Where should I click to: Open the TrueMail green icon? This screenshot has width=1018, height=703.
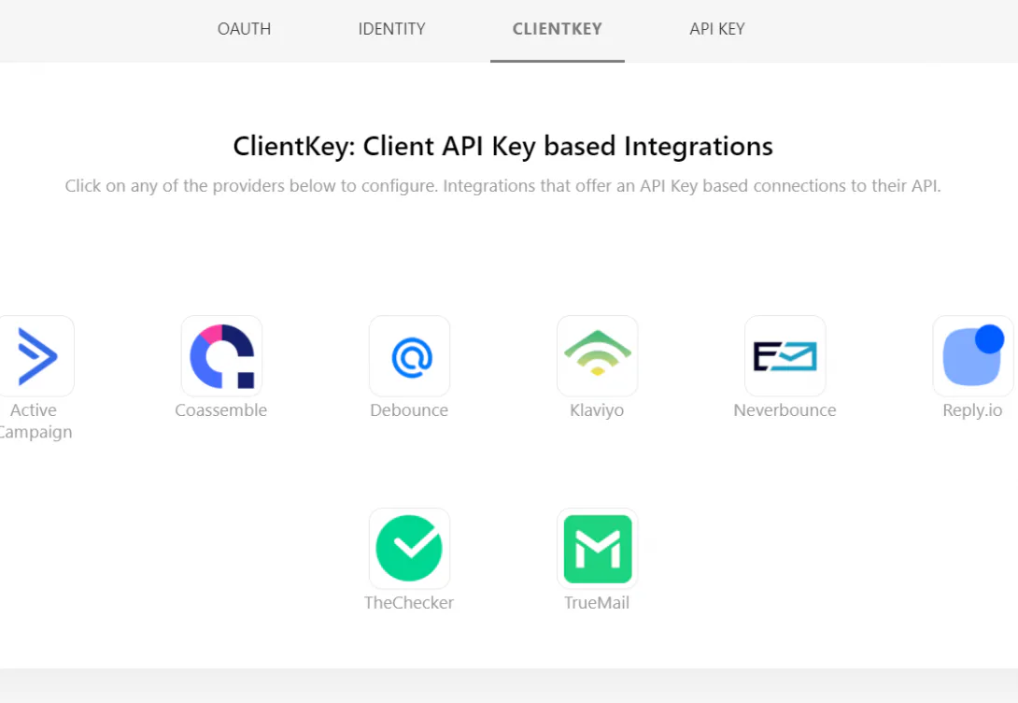598,549
